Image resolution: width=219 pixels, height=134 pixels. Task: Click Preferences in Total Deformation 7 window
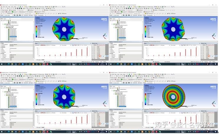[x=52, y=10]
